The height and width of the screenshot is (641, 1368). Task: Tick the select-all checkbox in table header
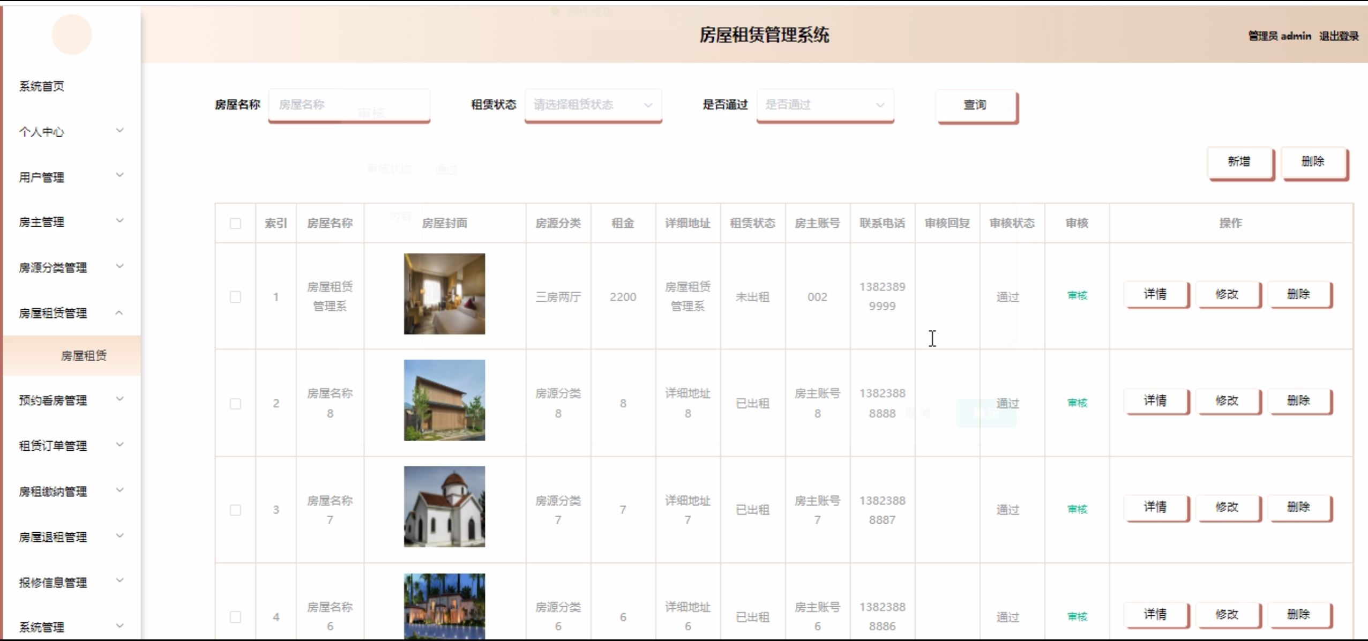235,223
